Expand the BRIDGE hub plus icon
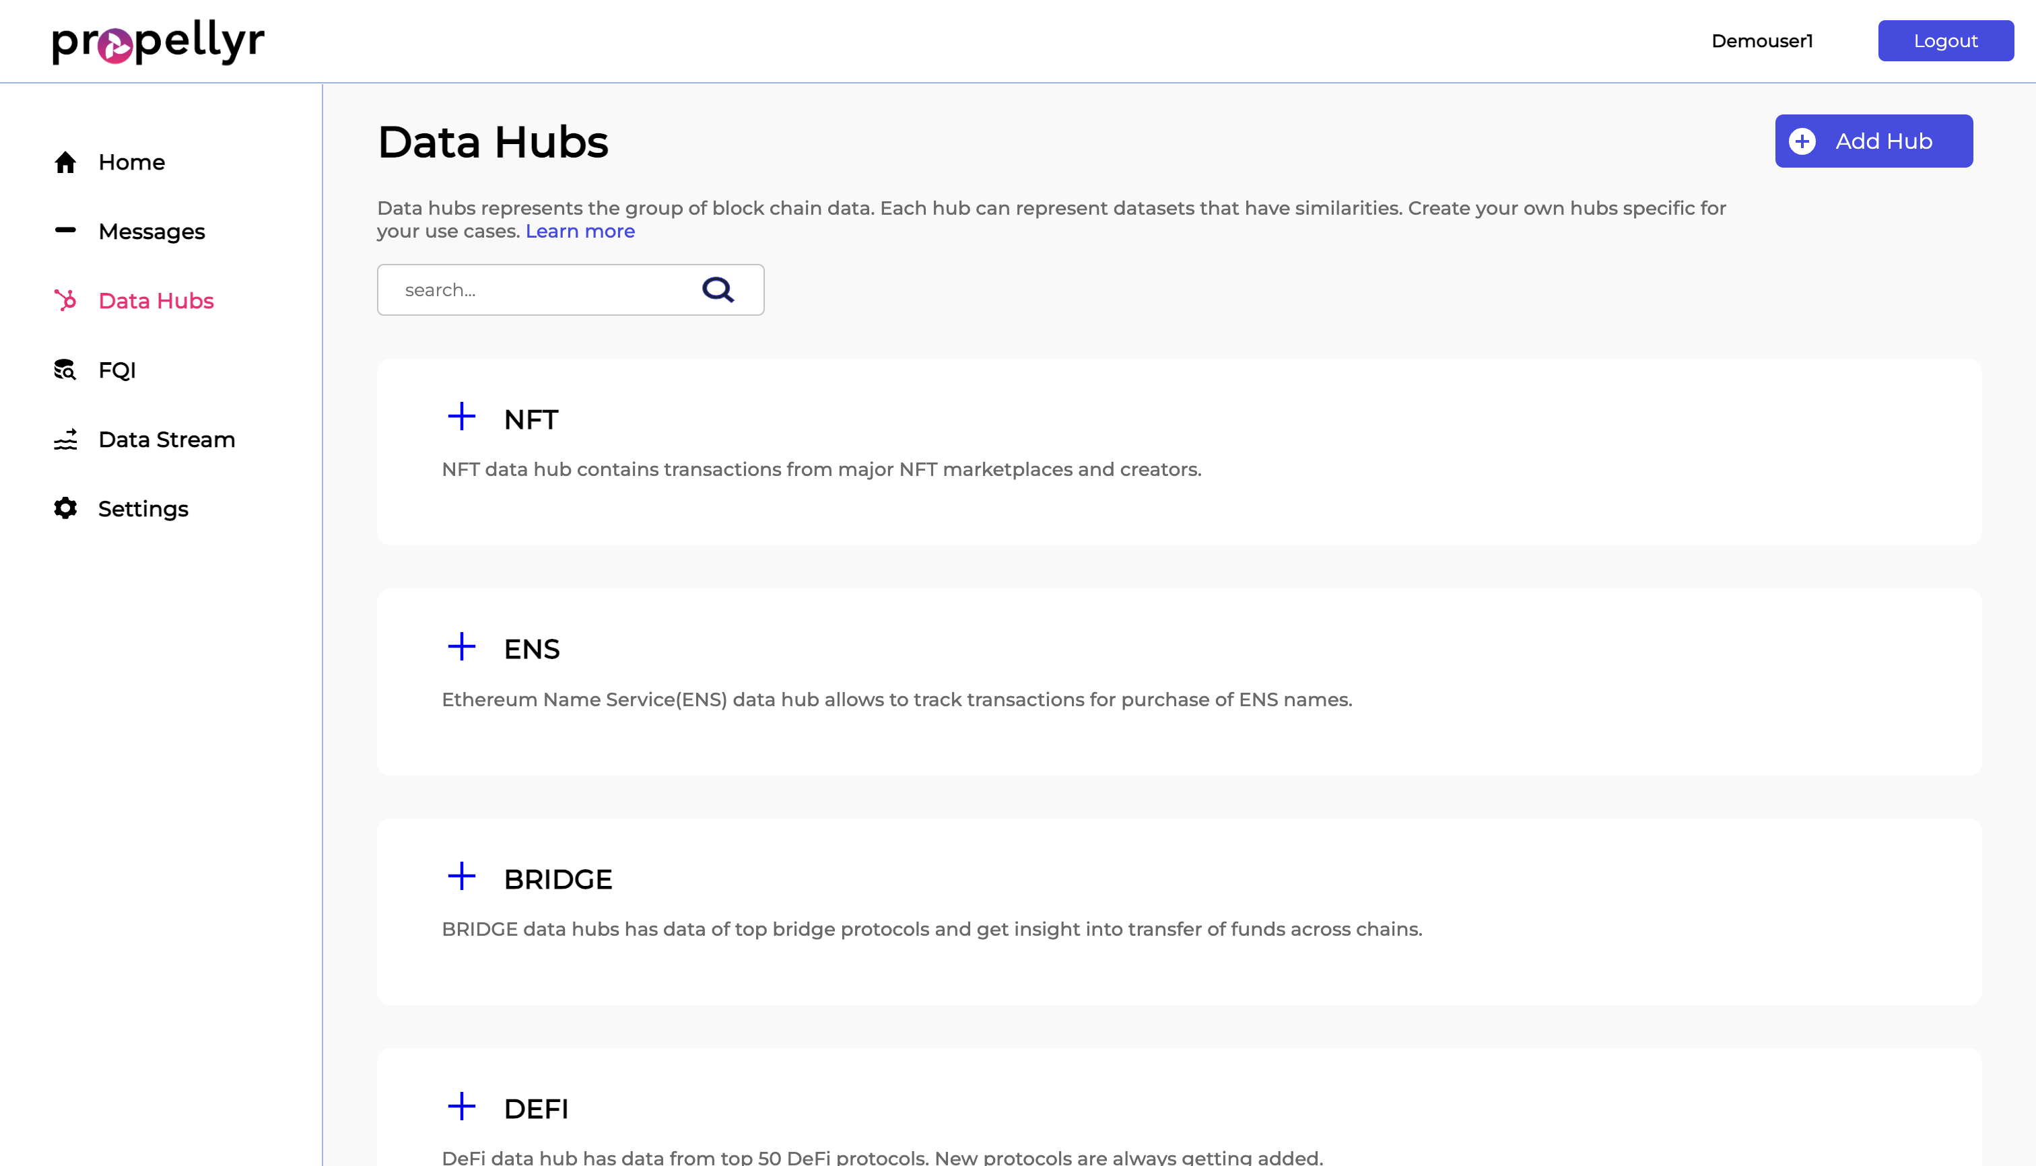This screenshot has height=1166, width=2036. click(x=461, y=876)
